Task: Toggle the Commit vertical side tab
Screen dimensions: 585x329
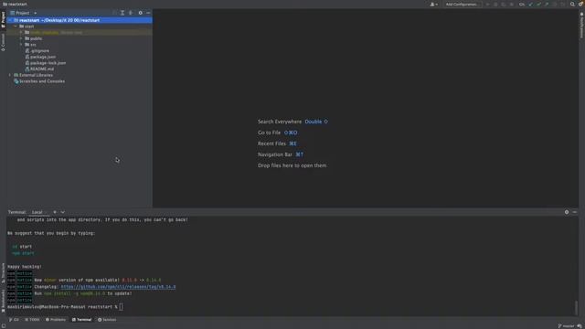Action: pyautogui.click(x=4, y=42)
